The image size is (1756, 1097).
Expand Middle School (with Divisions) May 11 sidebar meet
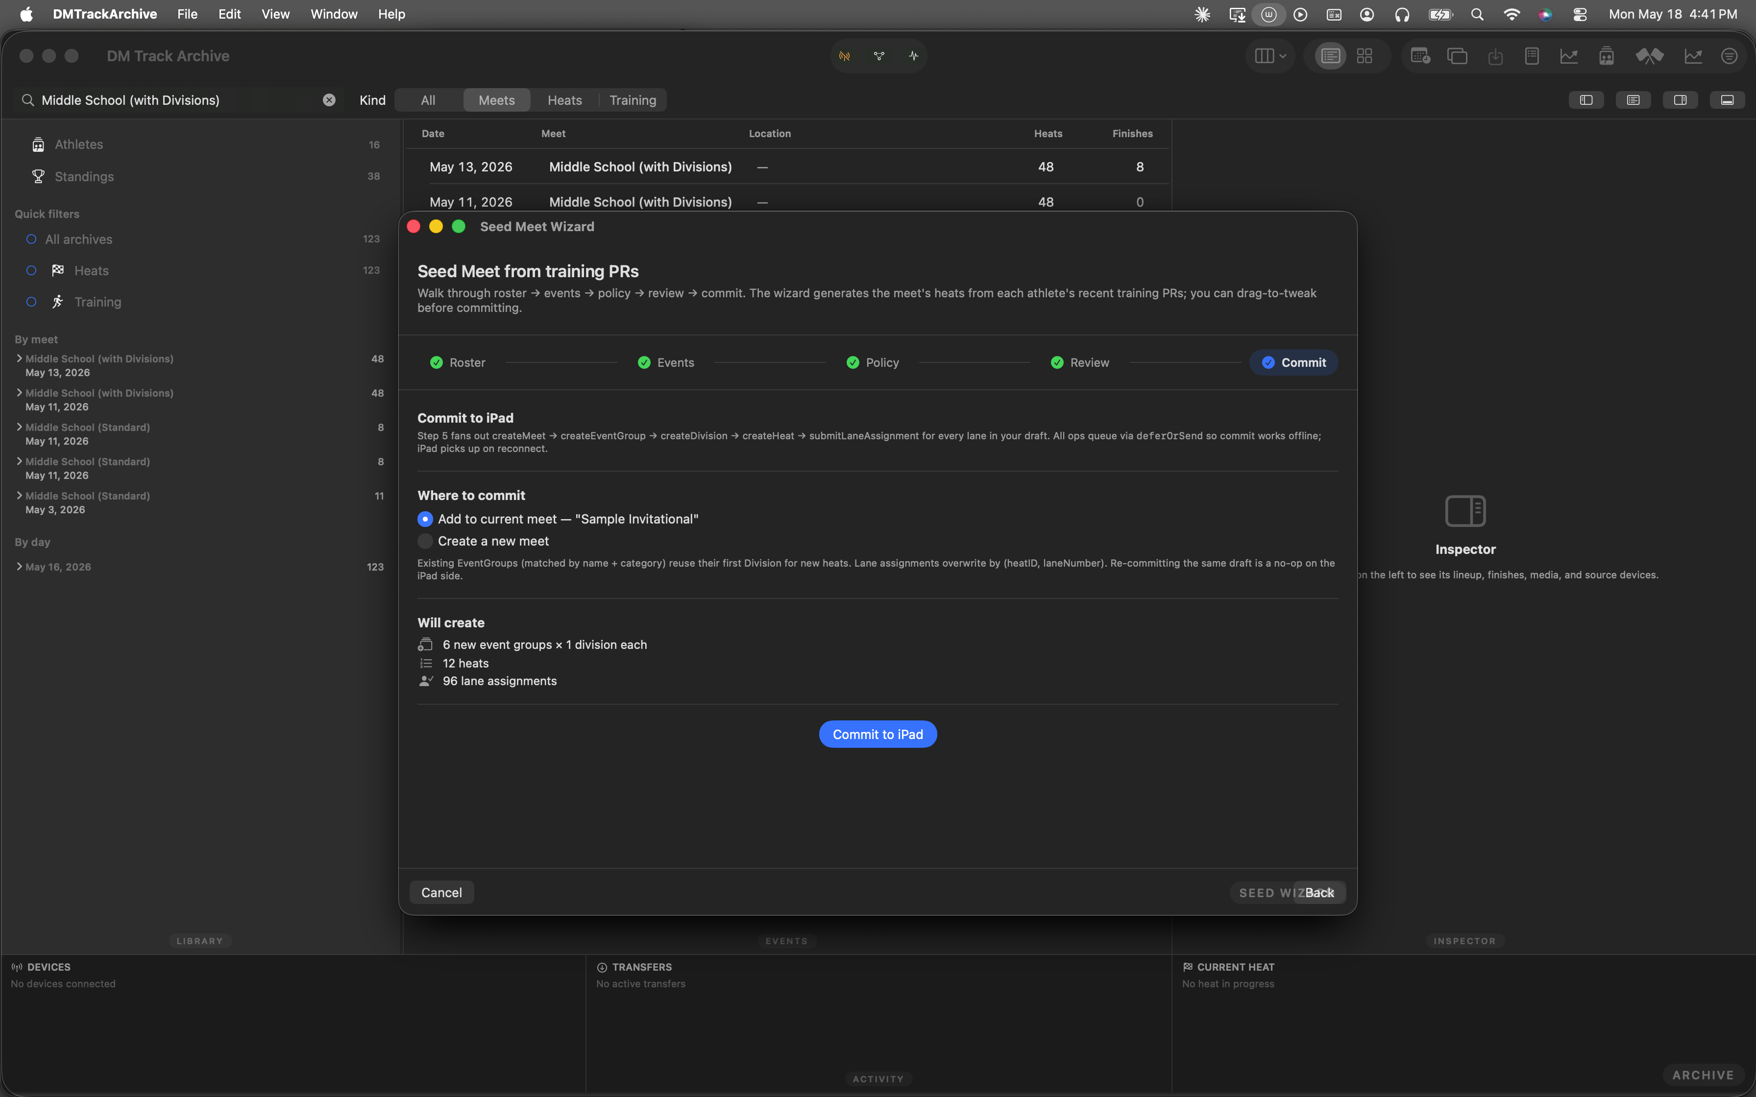pyautogui.click(x=19, y=392)
